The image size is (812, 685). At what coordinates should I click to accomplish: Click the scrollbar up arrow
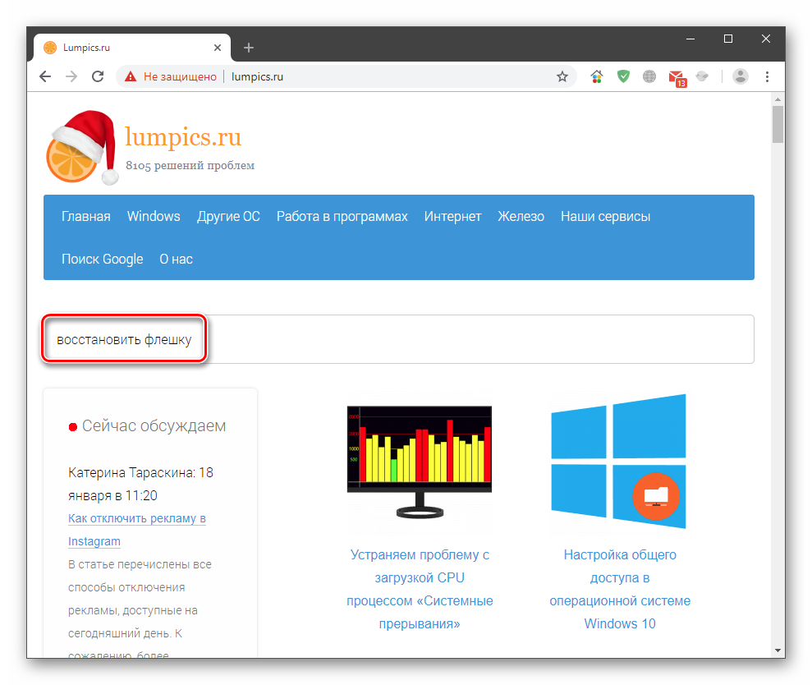pos(778,99)
